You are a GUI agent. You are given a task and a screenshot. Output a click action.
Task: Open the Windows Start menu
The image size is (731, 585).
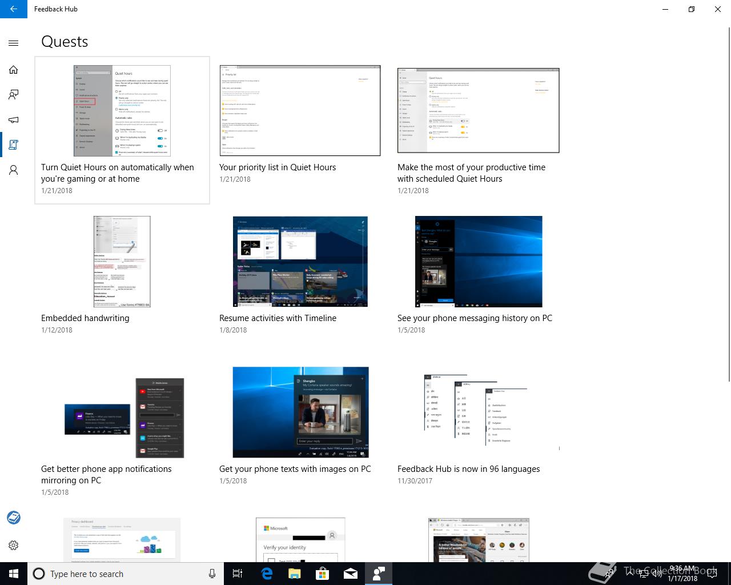point(14,574)
